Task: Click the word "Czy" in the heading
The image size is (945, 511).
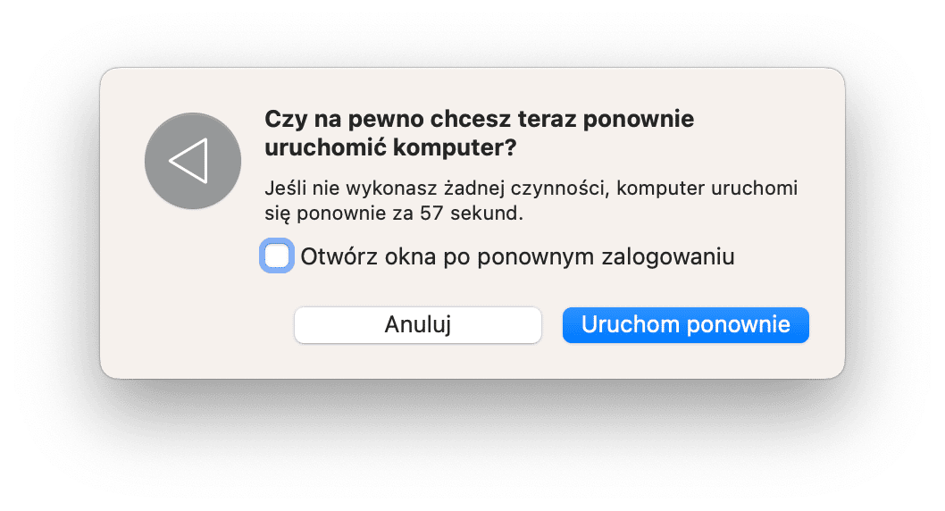Action: (x=283, y=119)
